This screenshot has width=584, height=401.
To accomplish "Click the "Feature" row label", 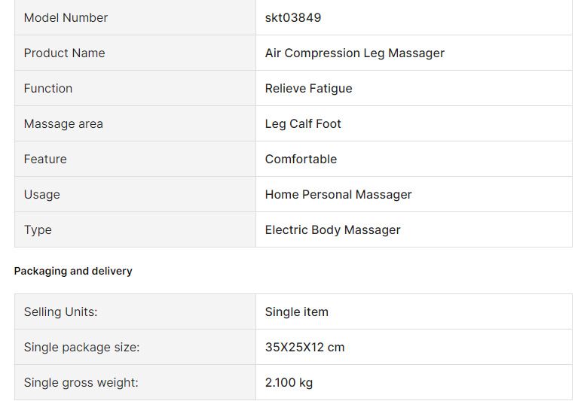I will (45, 159).
